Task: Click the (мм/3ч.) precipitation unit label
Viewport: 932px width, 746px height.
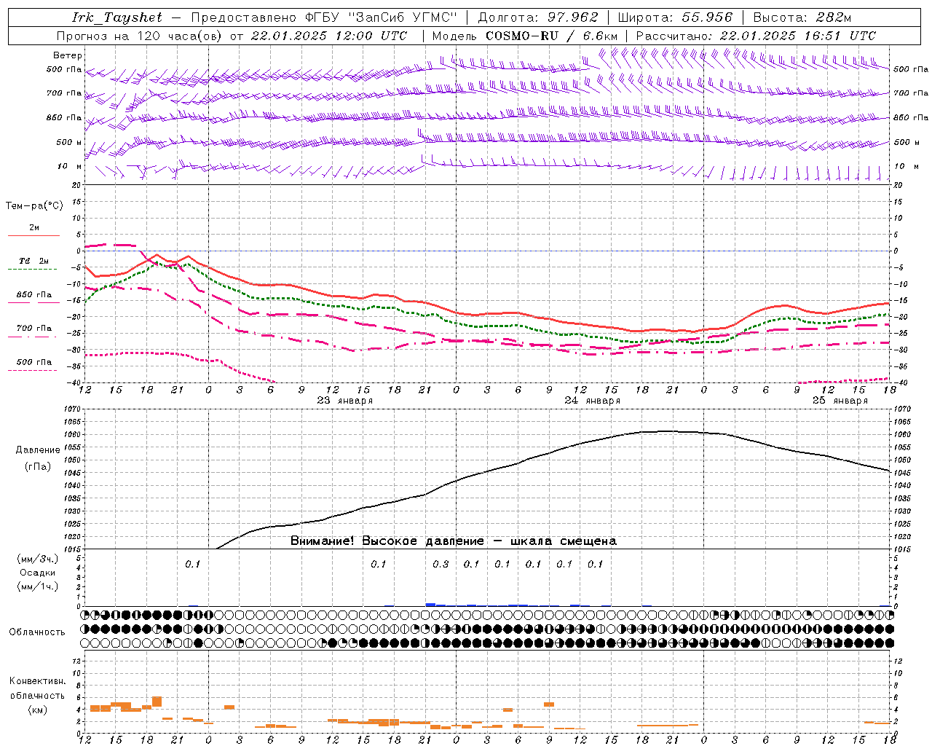Action: (x=38, y=559)
